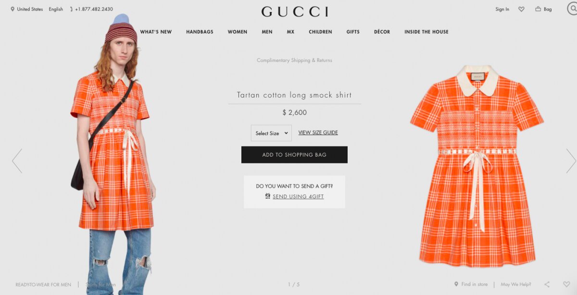Open the DÉCOR menu
The width and height of the screenshot is (577, 295).
382,32
